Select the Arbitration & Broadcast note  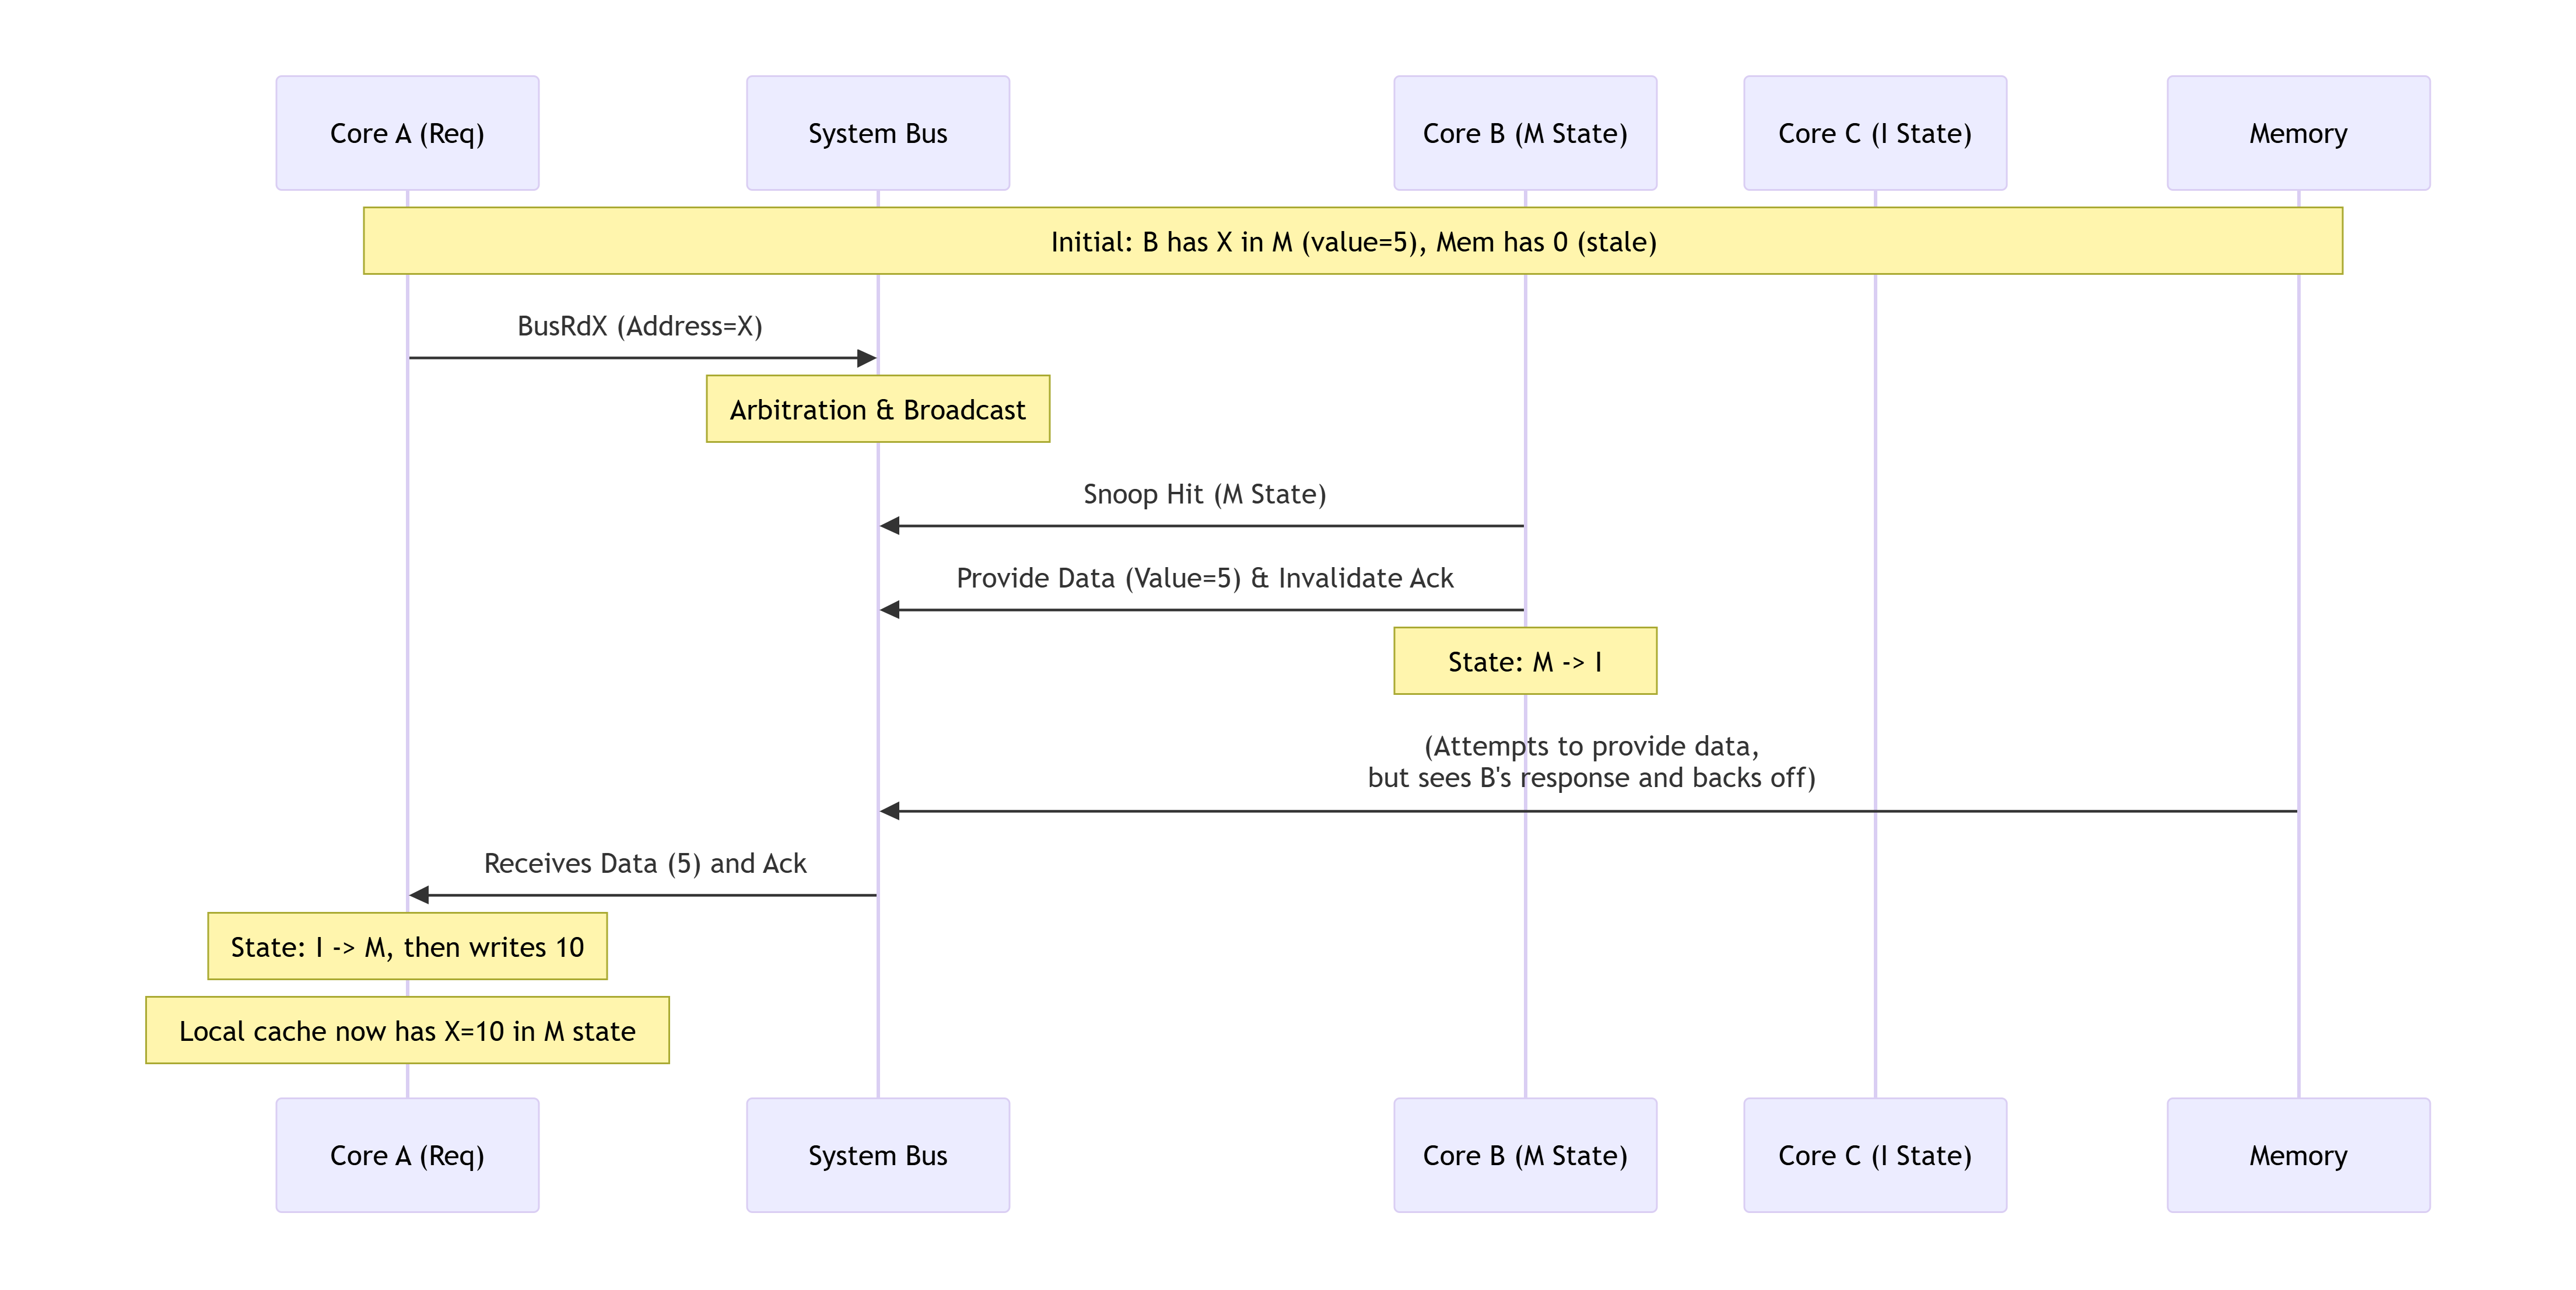click(x=877, y=410)
